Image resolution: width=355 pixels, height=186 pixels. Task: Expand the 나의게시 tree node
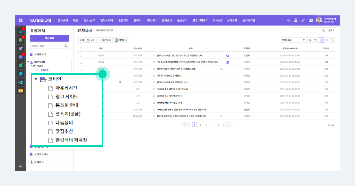28,162
